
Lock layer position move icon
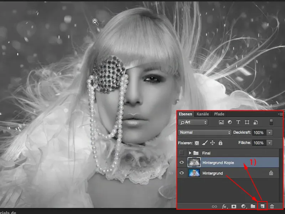[x=212, y=143]
